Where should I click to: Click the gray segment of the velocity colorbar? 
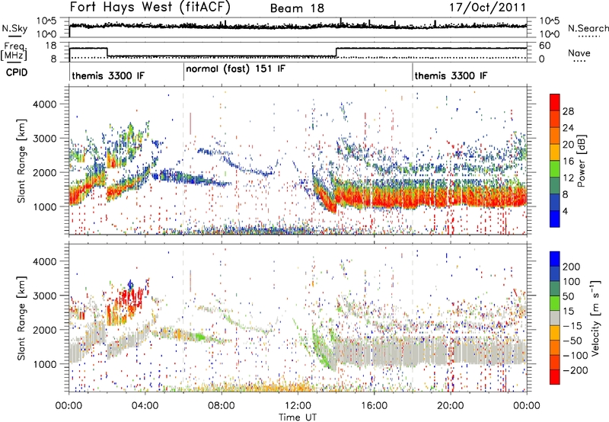(555, 318)
